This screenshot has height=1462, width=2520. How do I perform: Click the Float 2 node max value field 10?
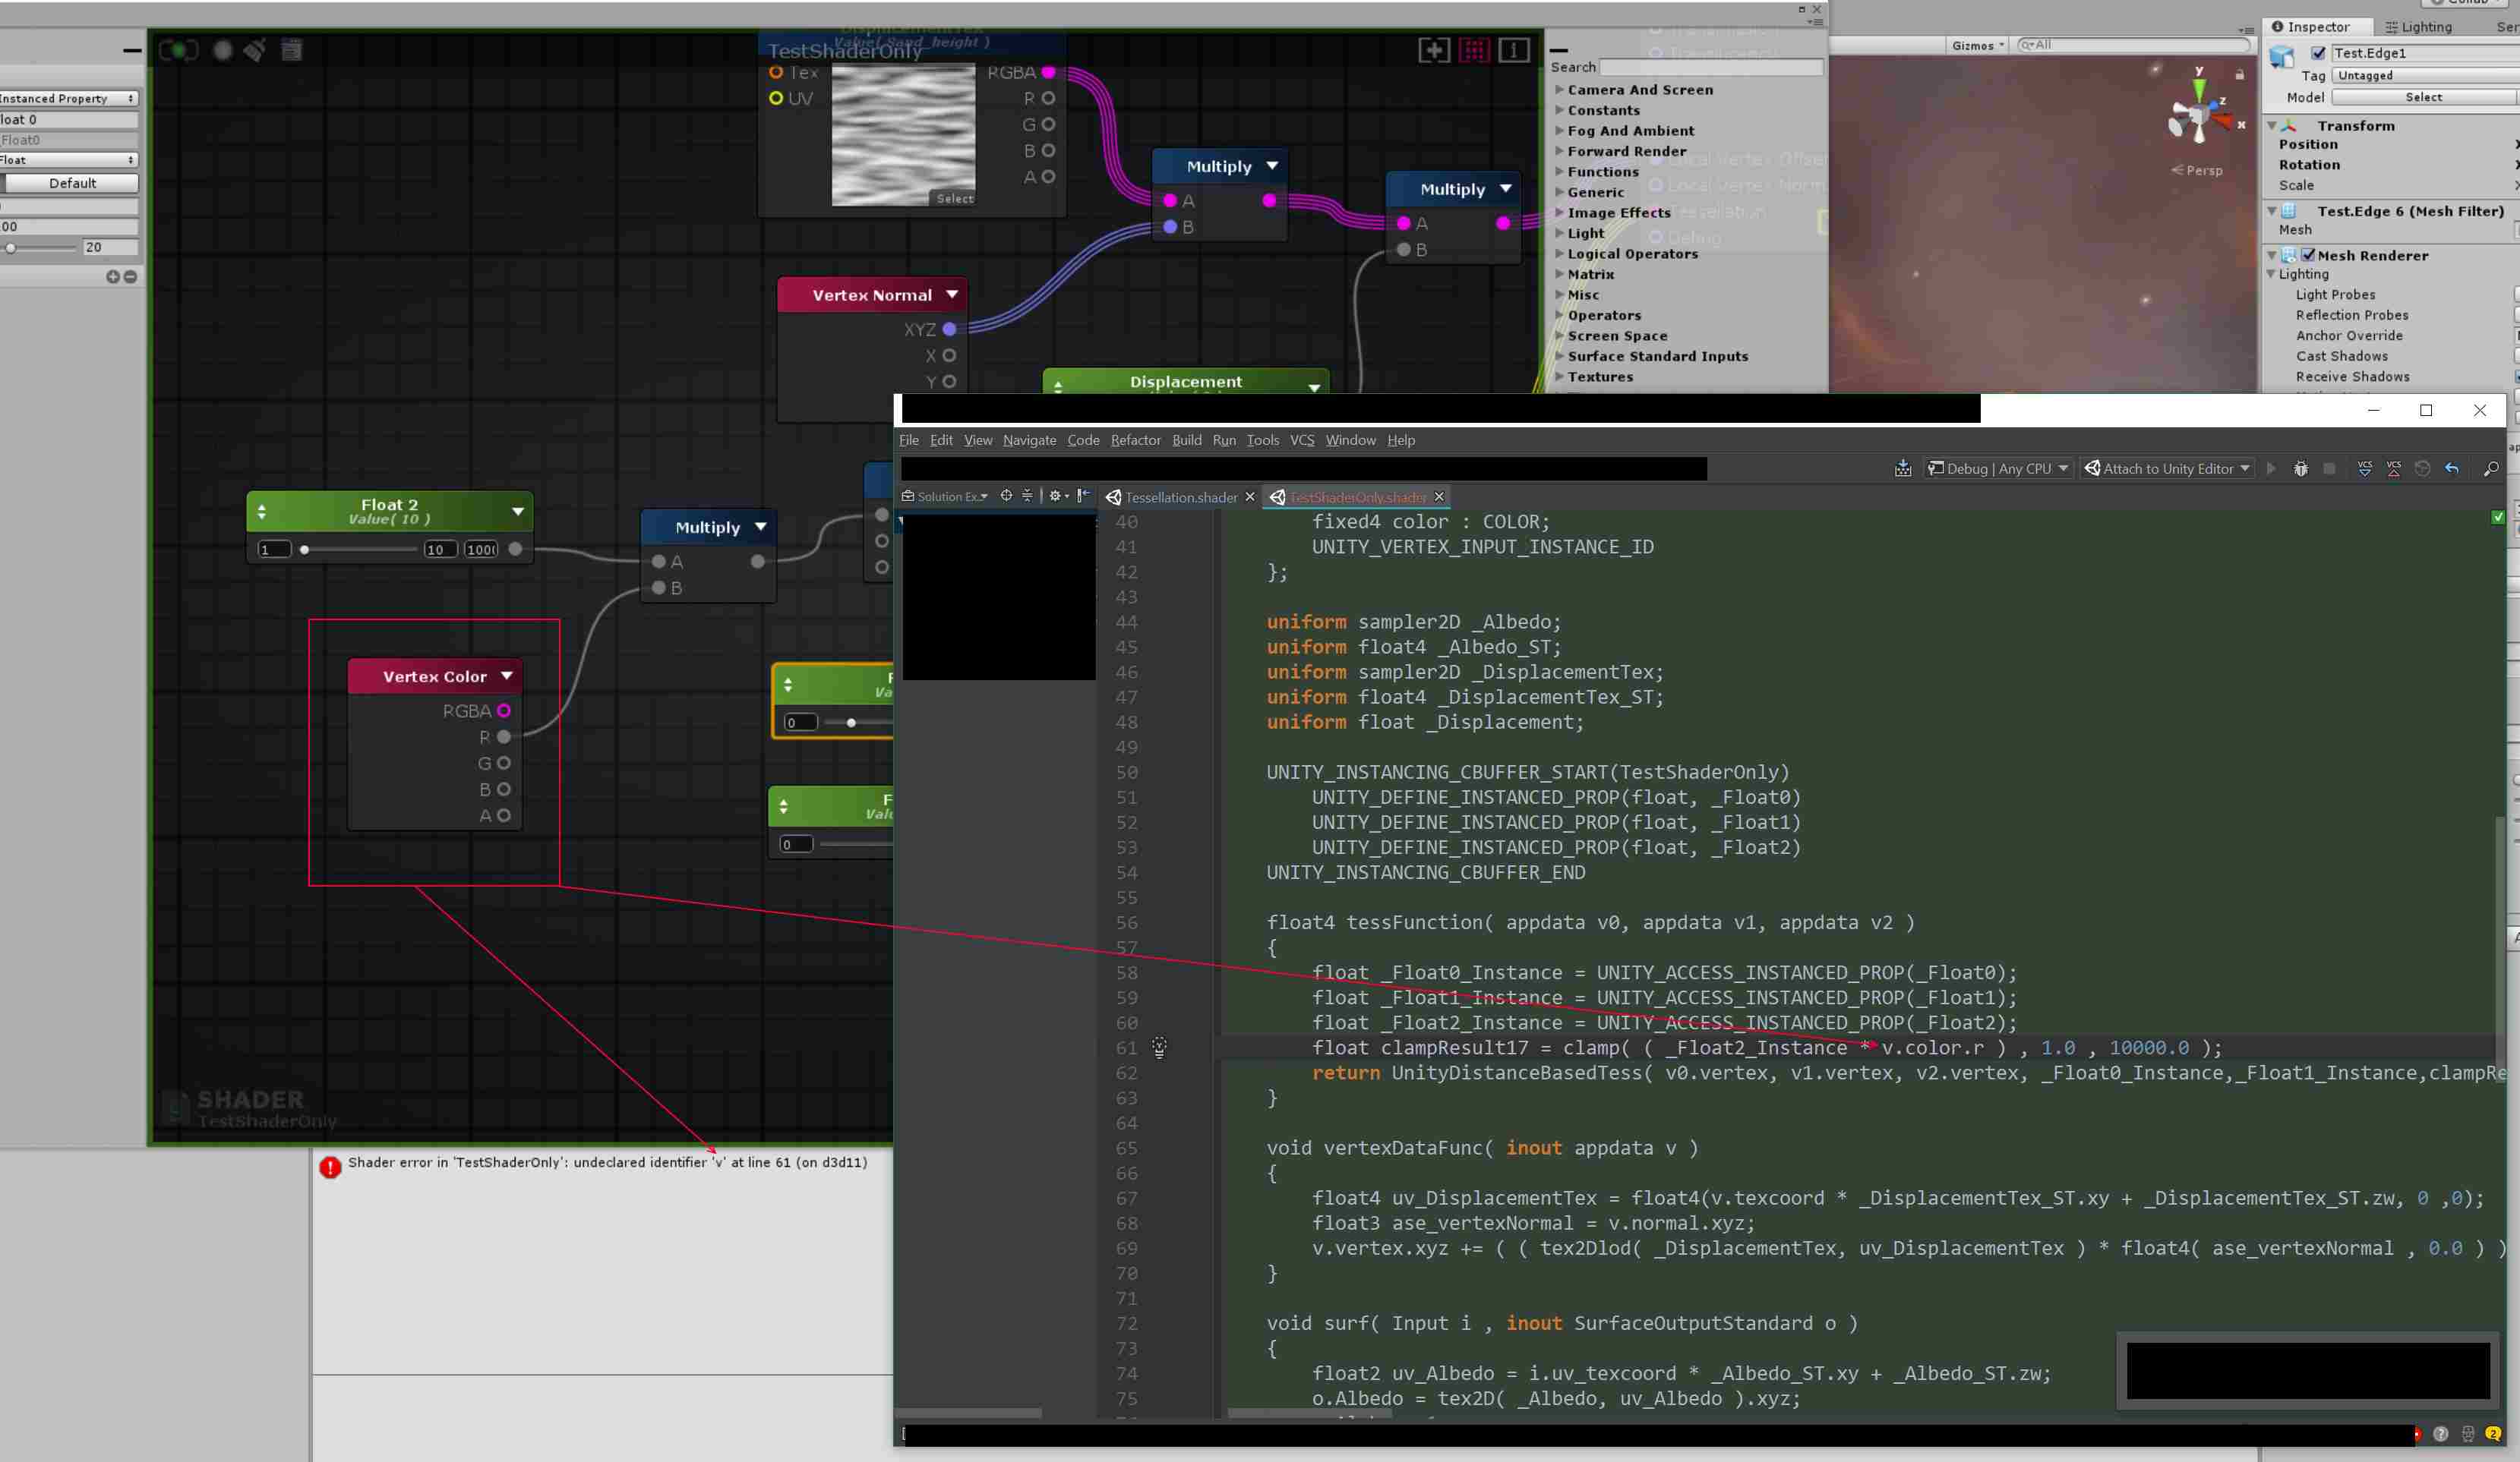click(440, 550)
